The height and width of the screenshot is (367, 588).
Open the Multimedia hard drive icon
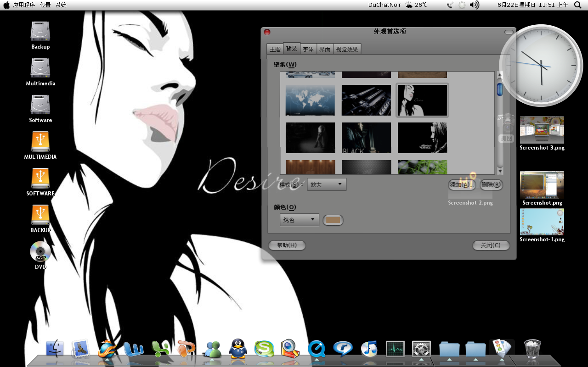(40, 68)
